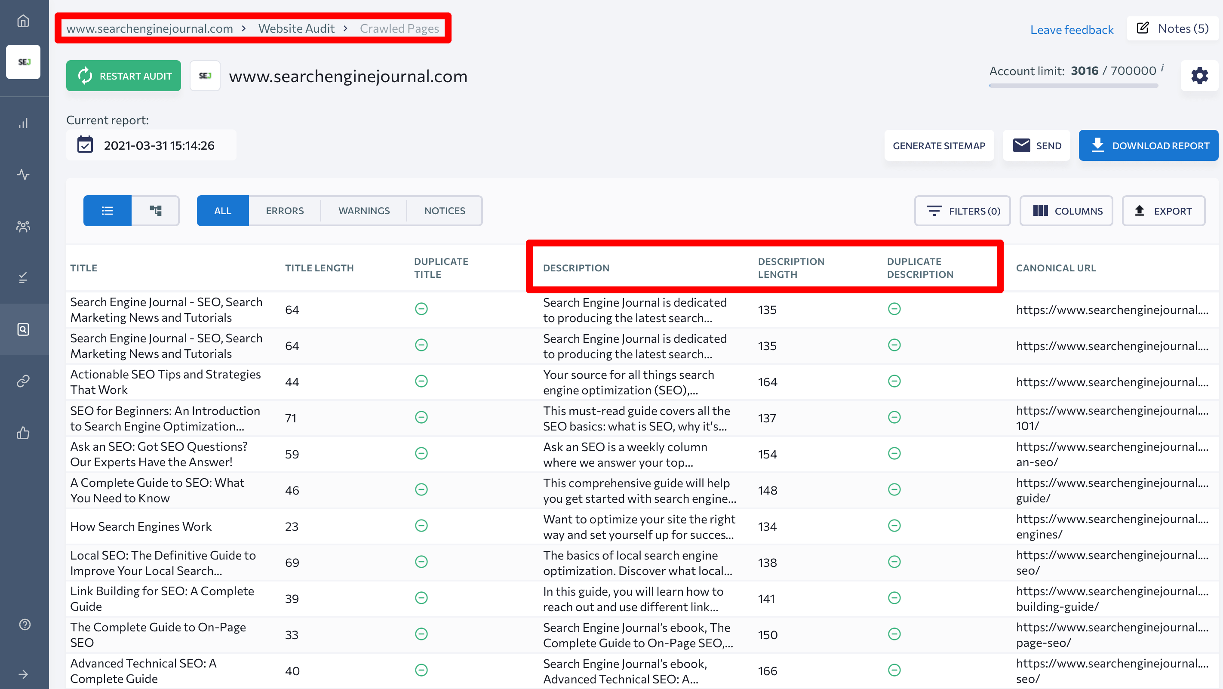Open Filters (0)
The height and width of the screenshot is (689, 1223).
pyautogui.click(x=962, y=210)
